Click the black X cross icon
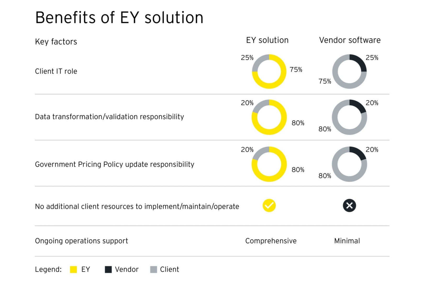424x283 pixels. click(x=349, y=205)
